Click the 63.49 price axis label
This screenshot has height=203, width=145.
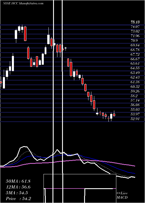(x=135, y=73)
